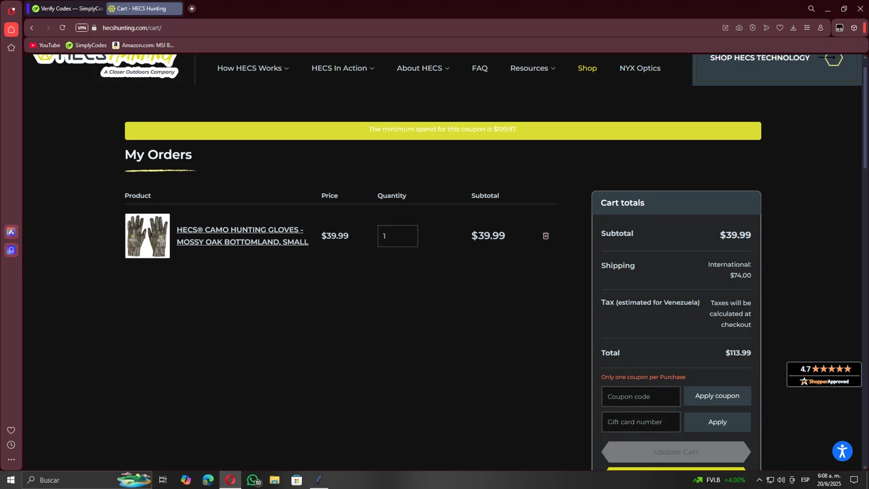869x489 pixels.
Task: Open the Aria AI icon in the sidebar
Action: [x=11, y=232]
